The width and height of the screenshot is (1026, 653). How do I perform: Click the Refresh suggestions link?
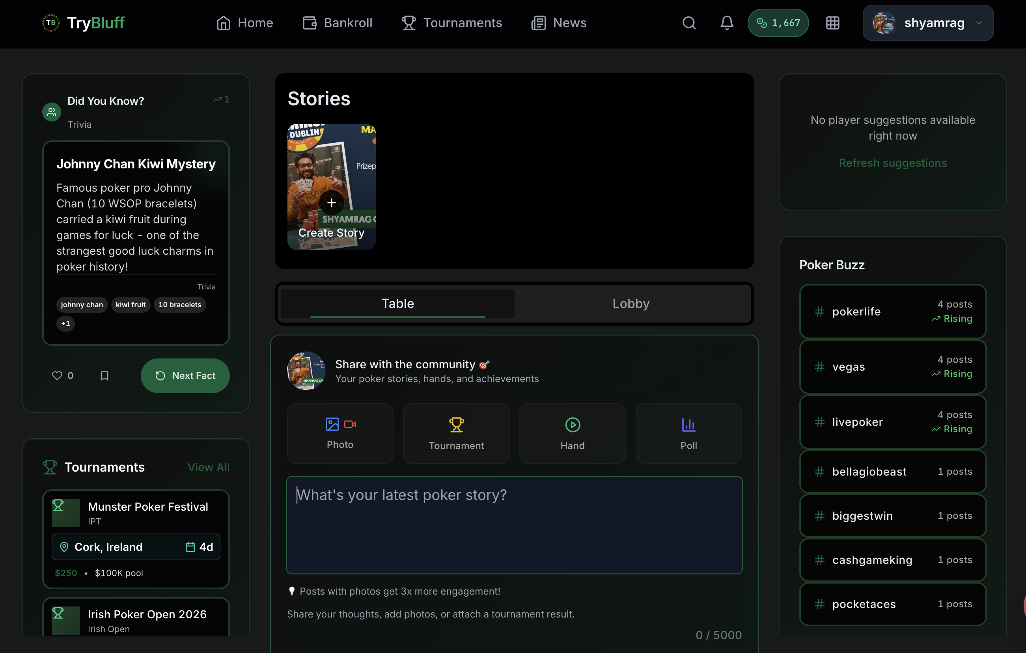[892, 163]
